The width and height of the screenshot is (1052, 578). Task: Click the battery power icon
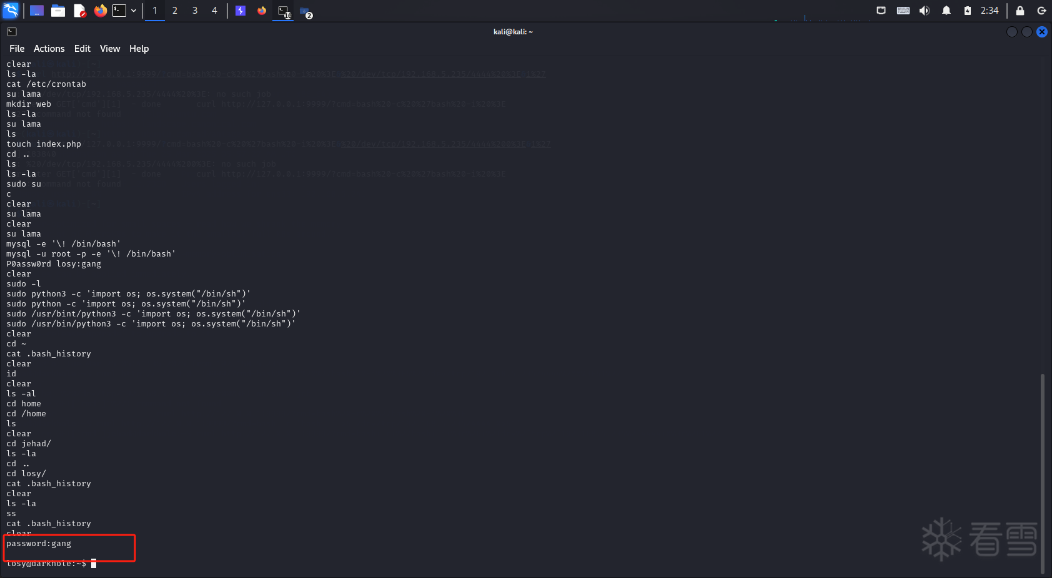[x=968, y=11]
